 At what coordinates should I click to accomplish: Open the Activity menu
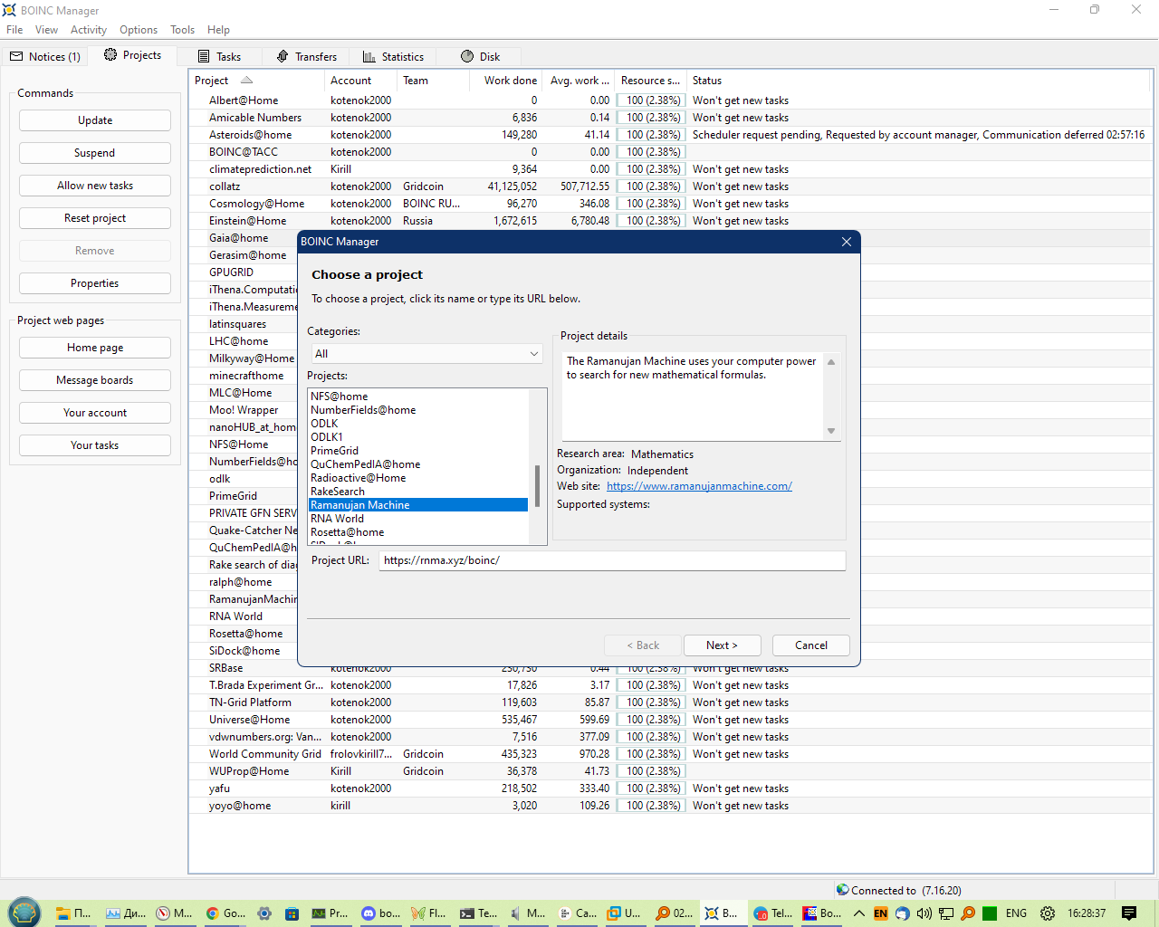point(89,30)
